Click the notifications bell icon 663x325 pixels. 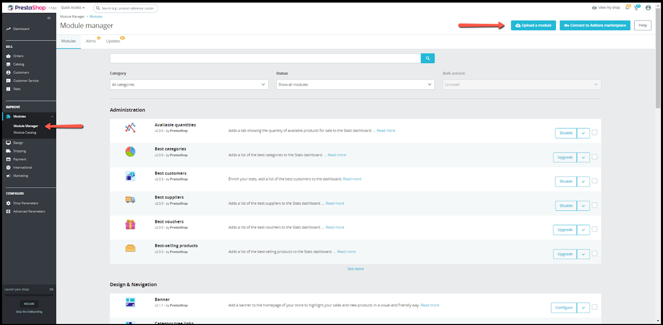[x=627, y=8]
